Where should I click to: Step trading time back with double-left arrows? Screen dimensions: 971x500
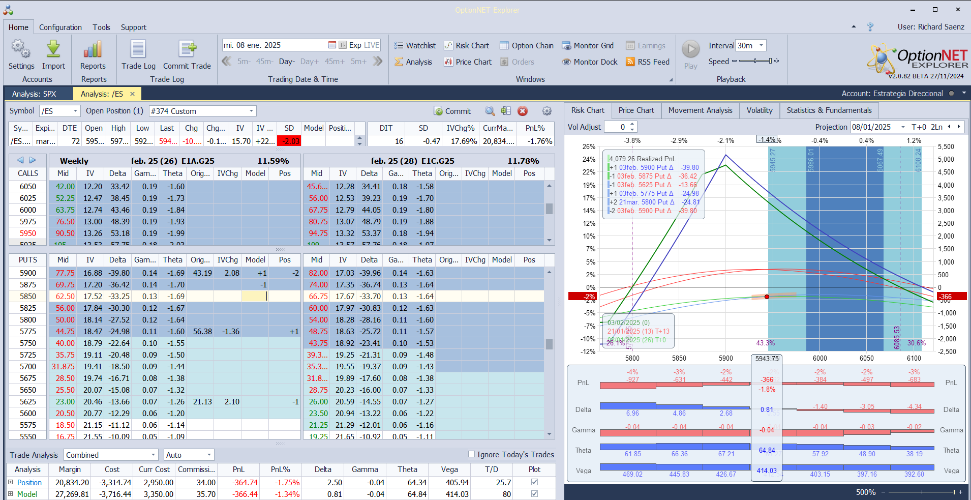[x=227, y=62]
